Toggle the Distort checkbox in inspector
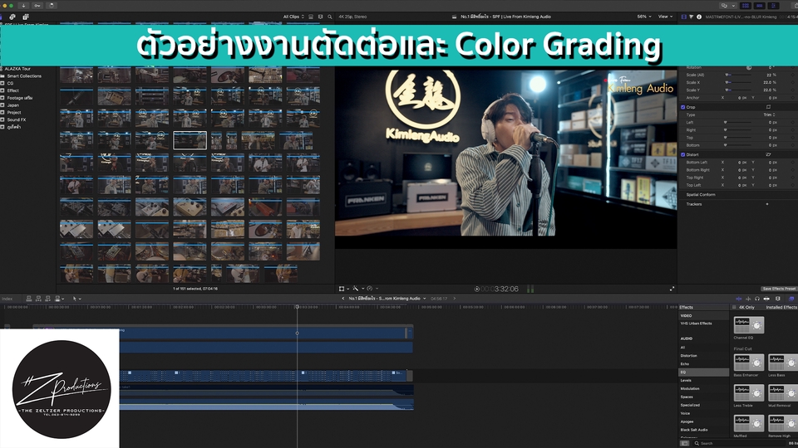The height and width of the screenshot is (448, 798). (x=683, y=154)
